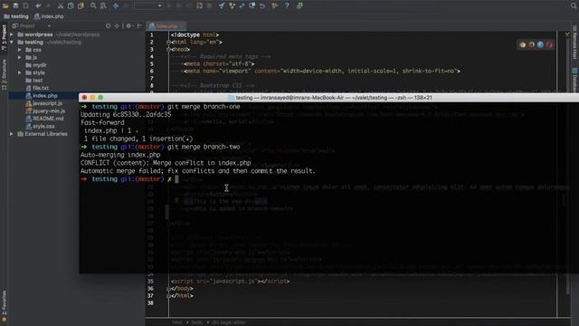Viewport: 579px width, 326px height.
Task: Open Project panel settings gear
Action: 128,26
